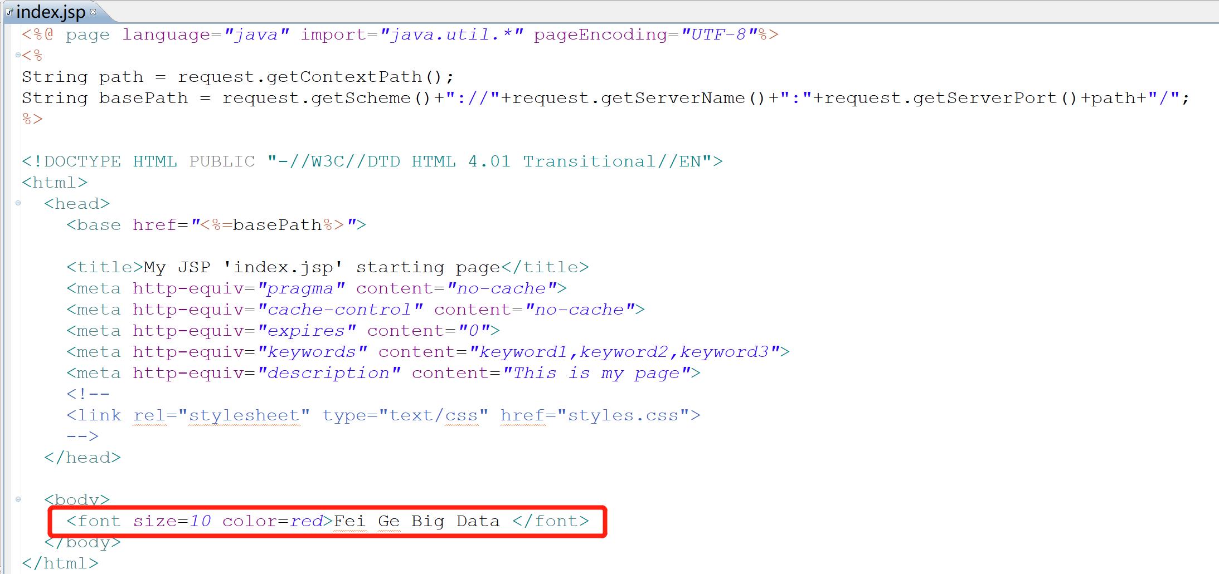This screenshot has height=574, width=1219.
Task: Click the closing </body> tag
Action: point(82,542)
